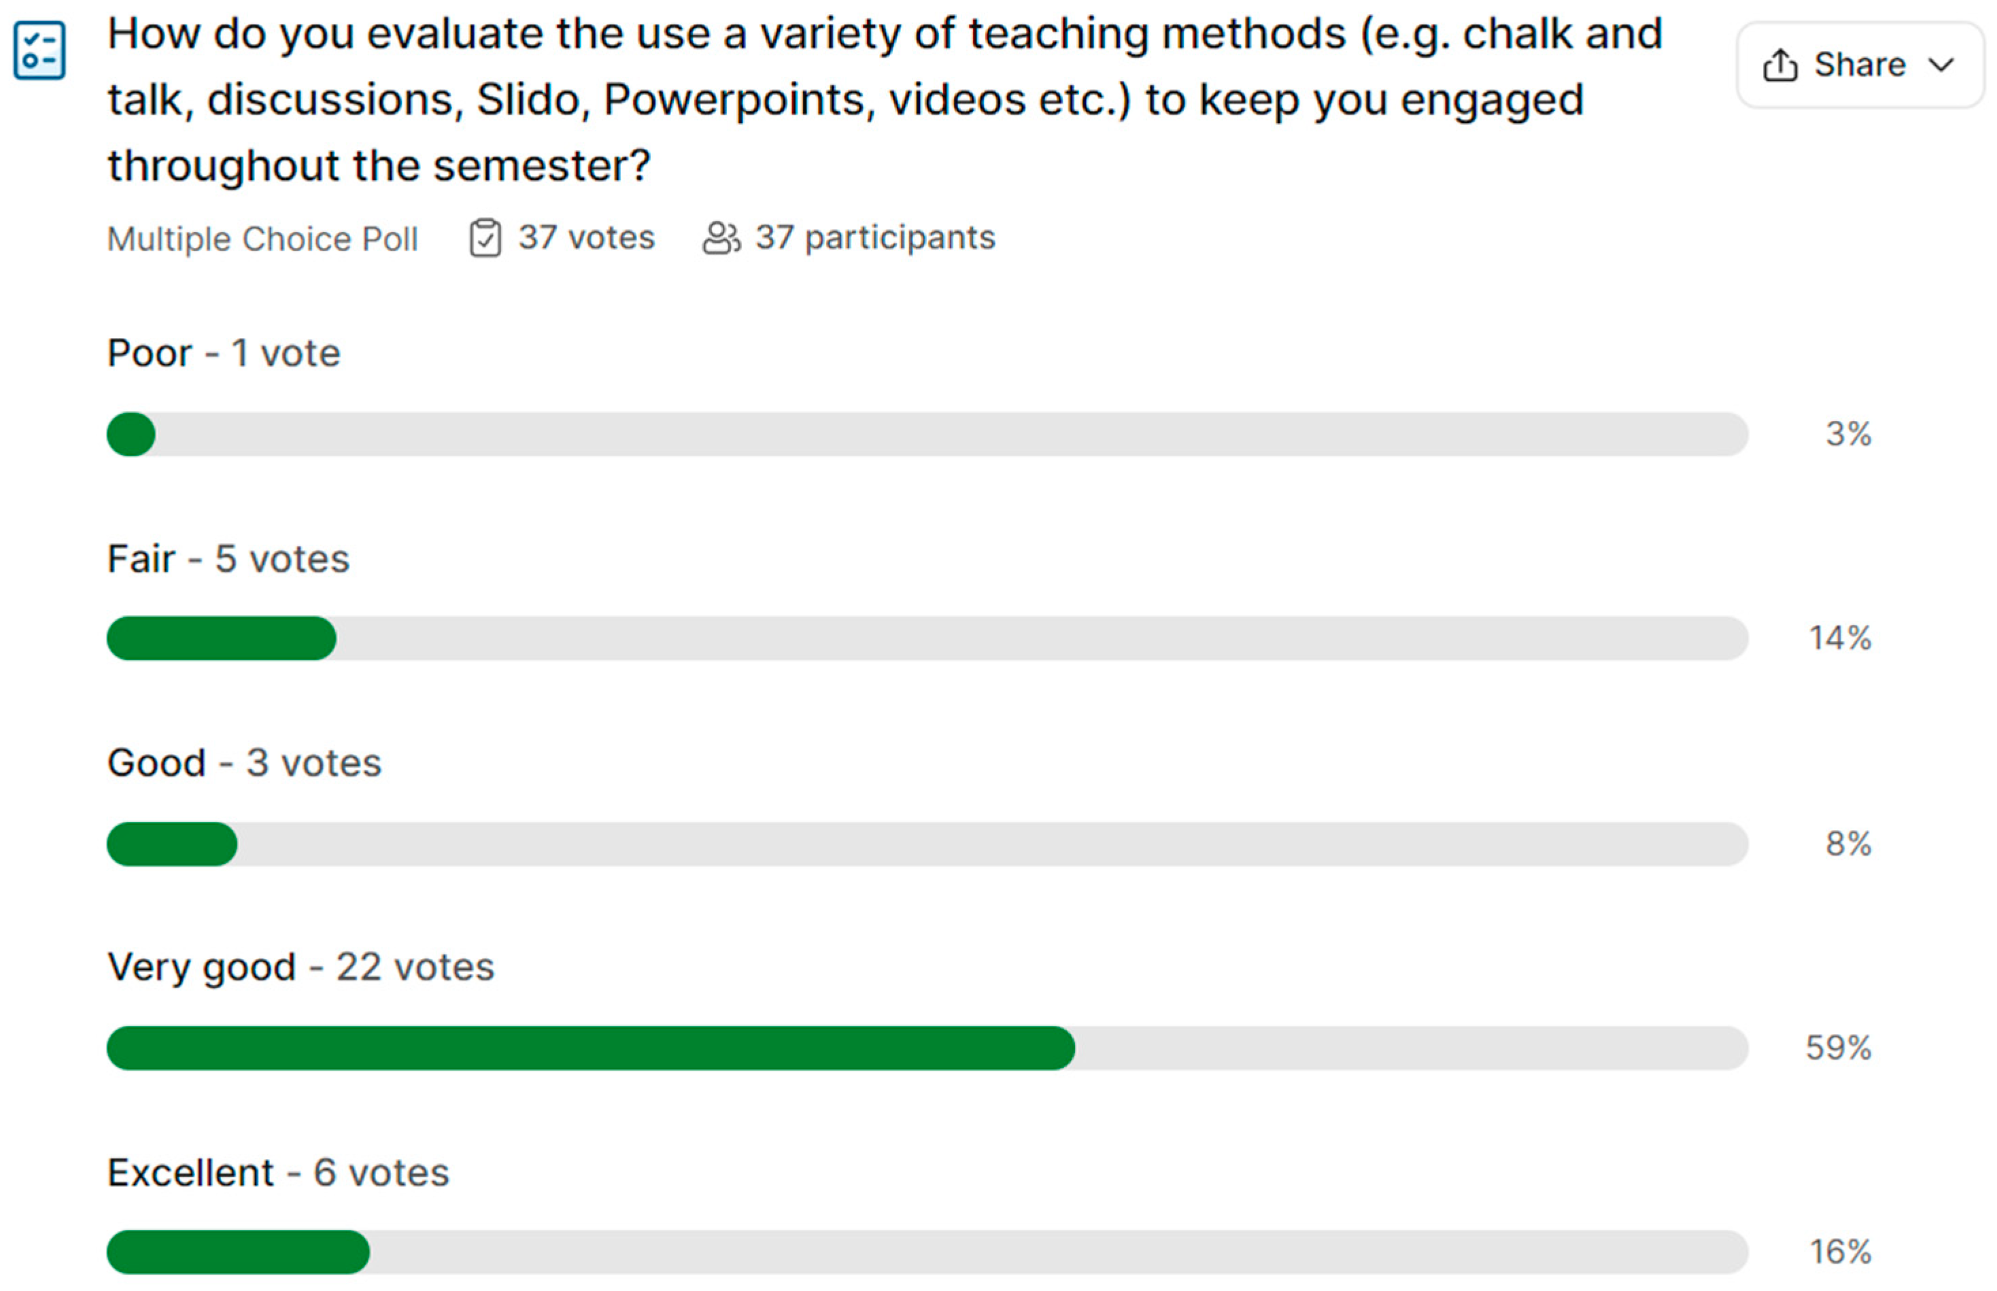This screenshot has width=1997, height=1291.
Task: Click the poll question title
Action: (x=885, y=99)
